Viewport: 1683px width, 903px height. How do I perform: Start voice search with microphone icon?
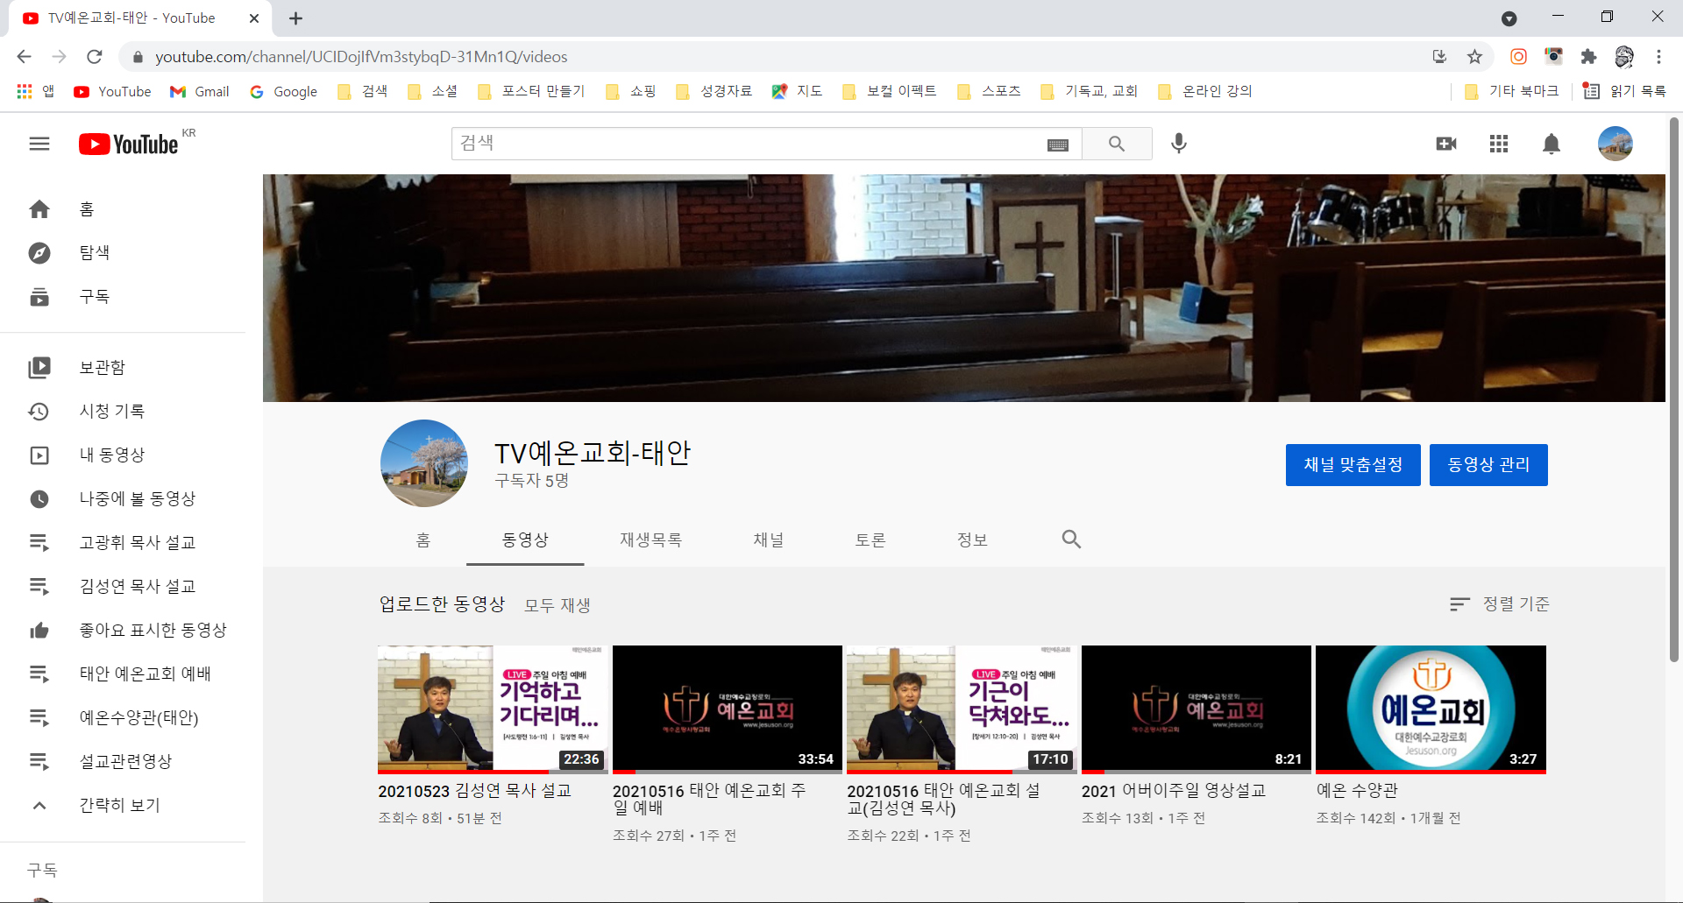pos(1179,144)
